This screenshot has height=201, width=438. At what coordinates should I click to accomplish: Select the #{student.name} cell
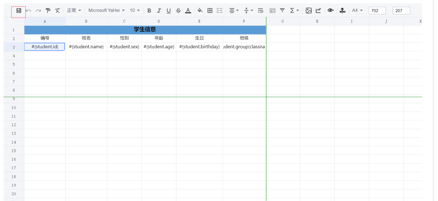86,47
